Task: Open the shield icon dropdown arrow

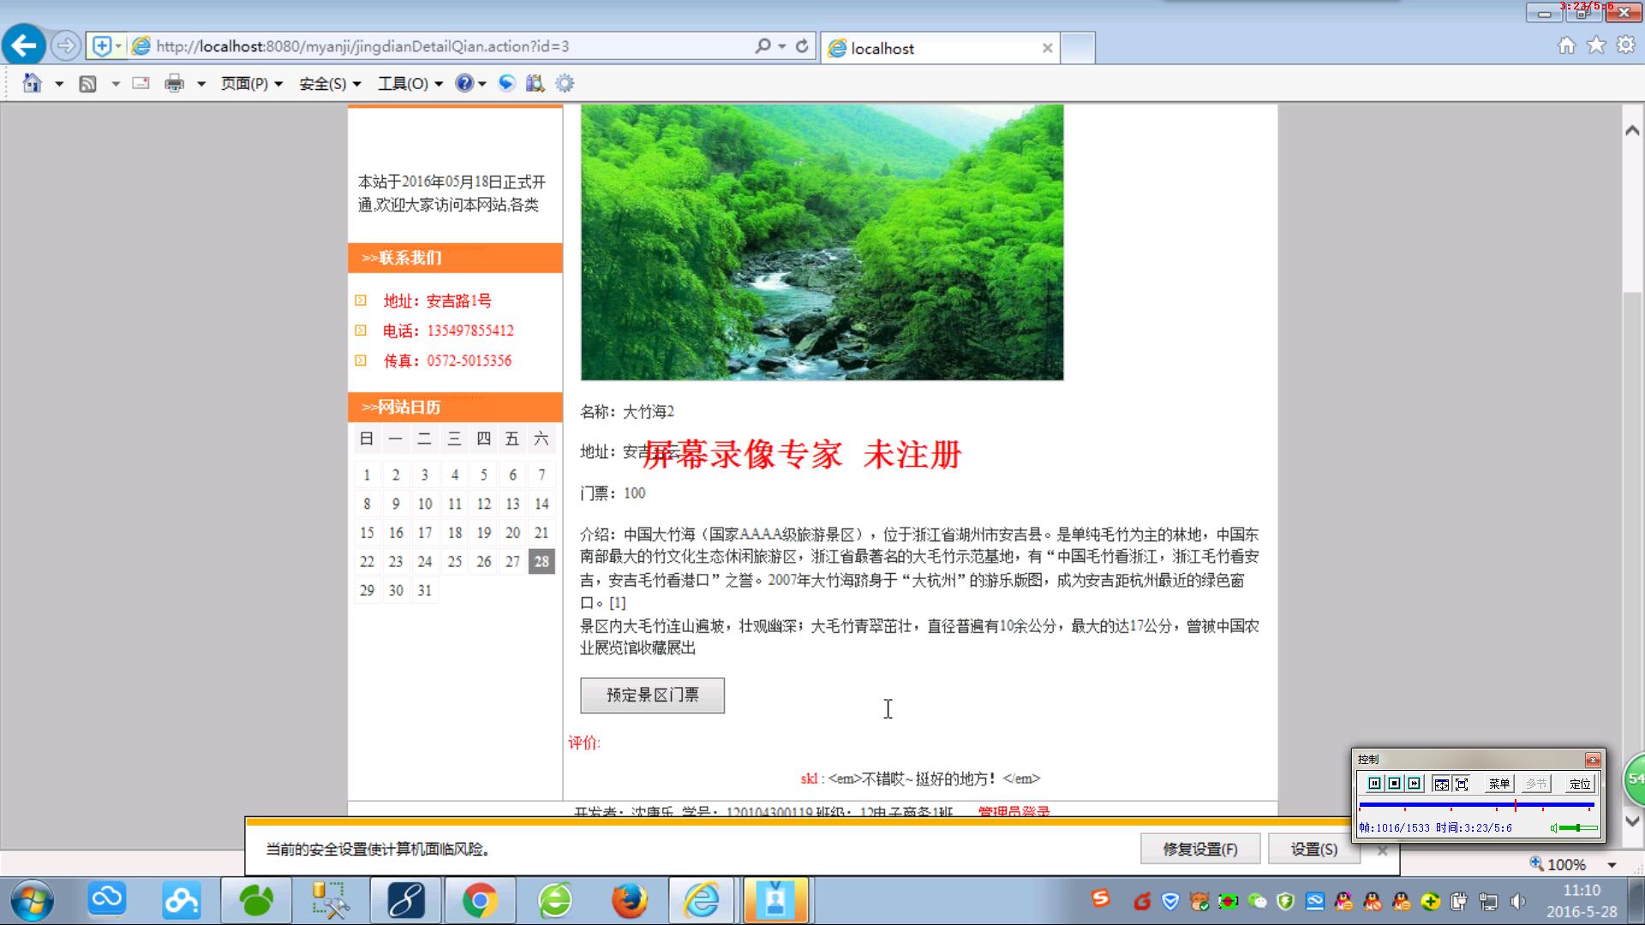Action: 119,46
